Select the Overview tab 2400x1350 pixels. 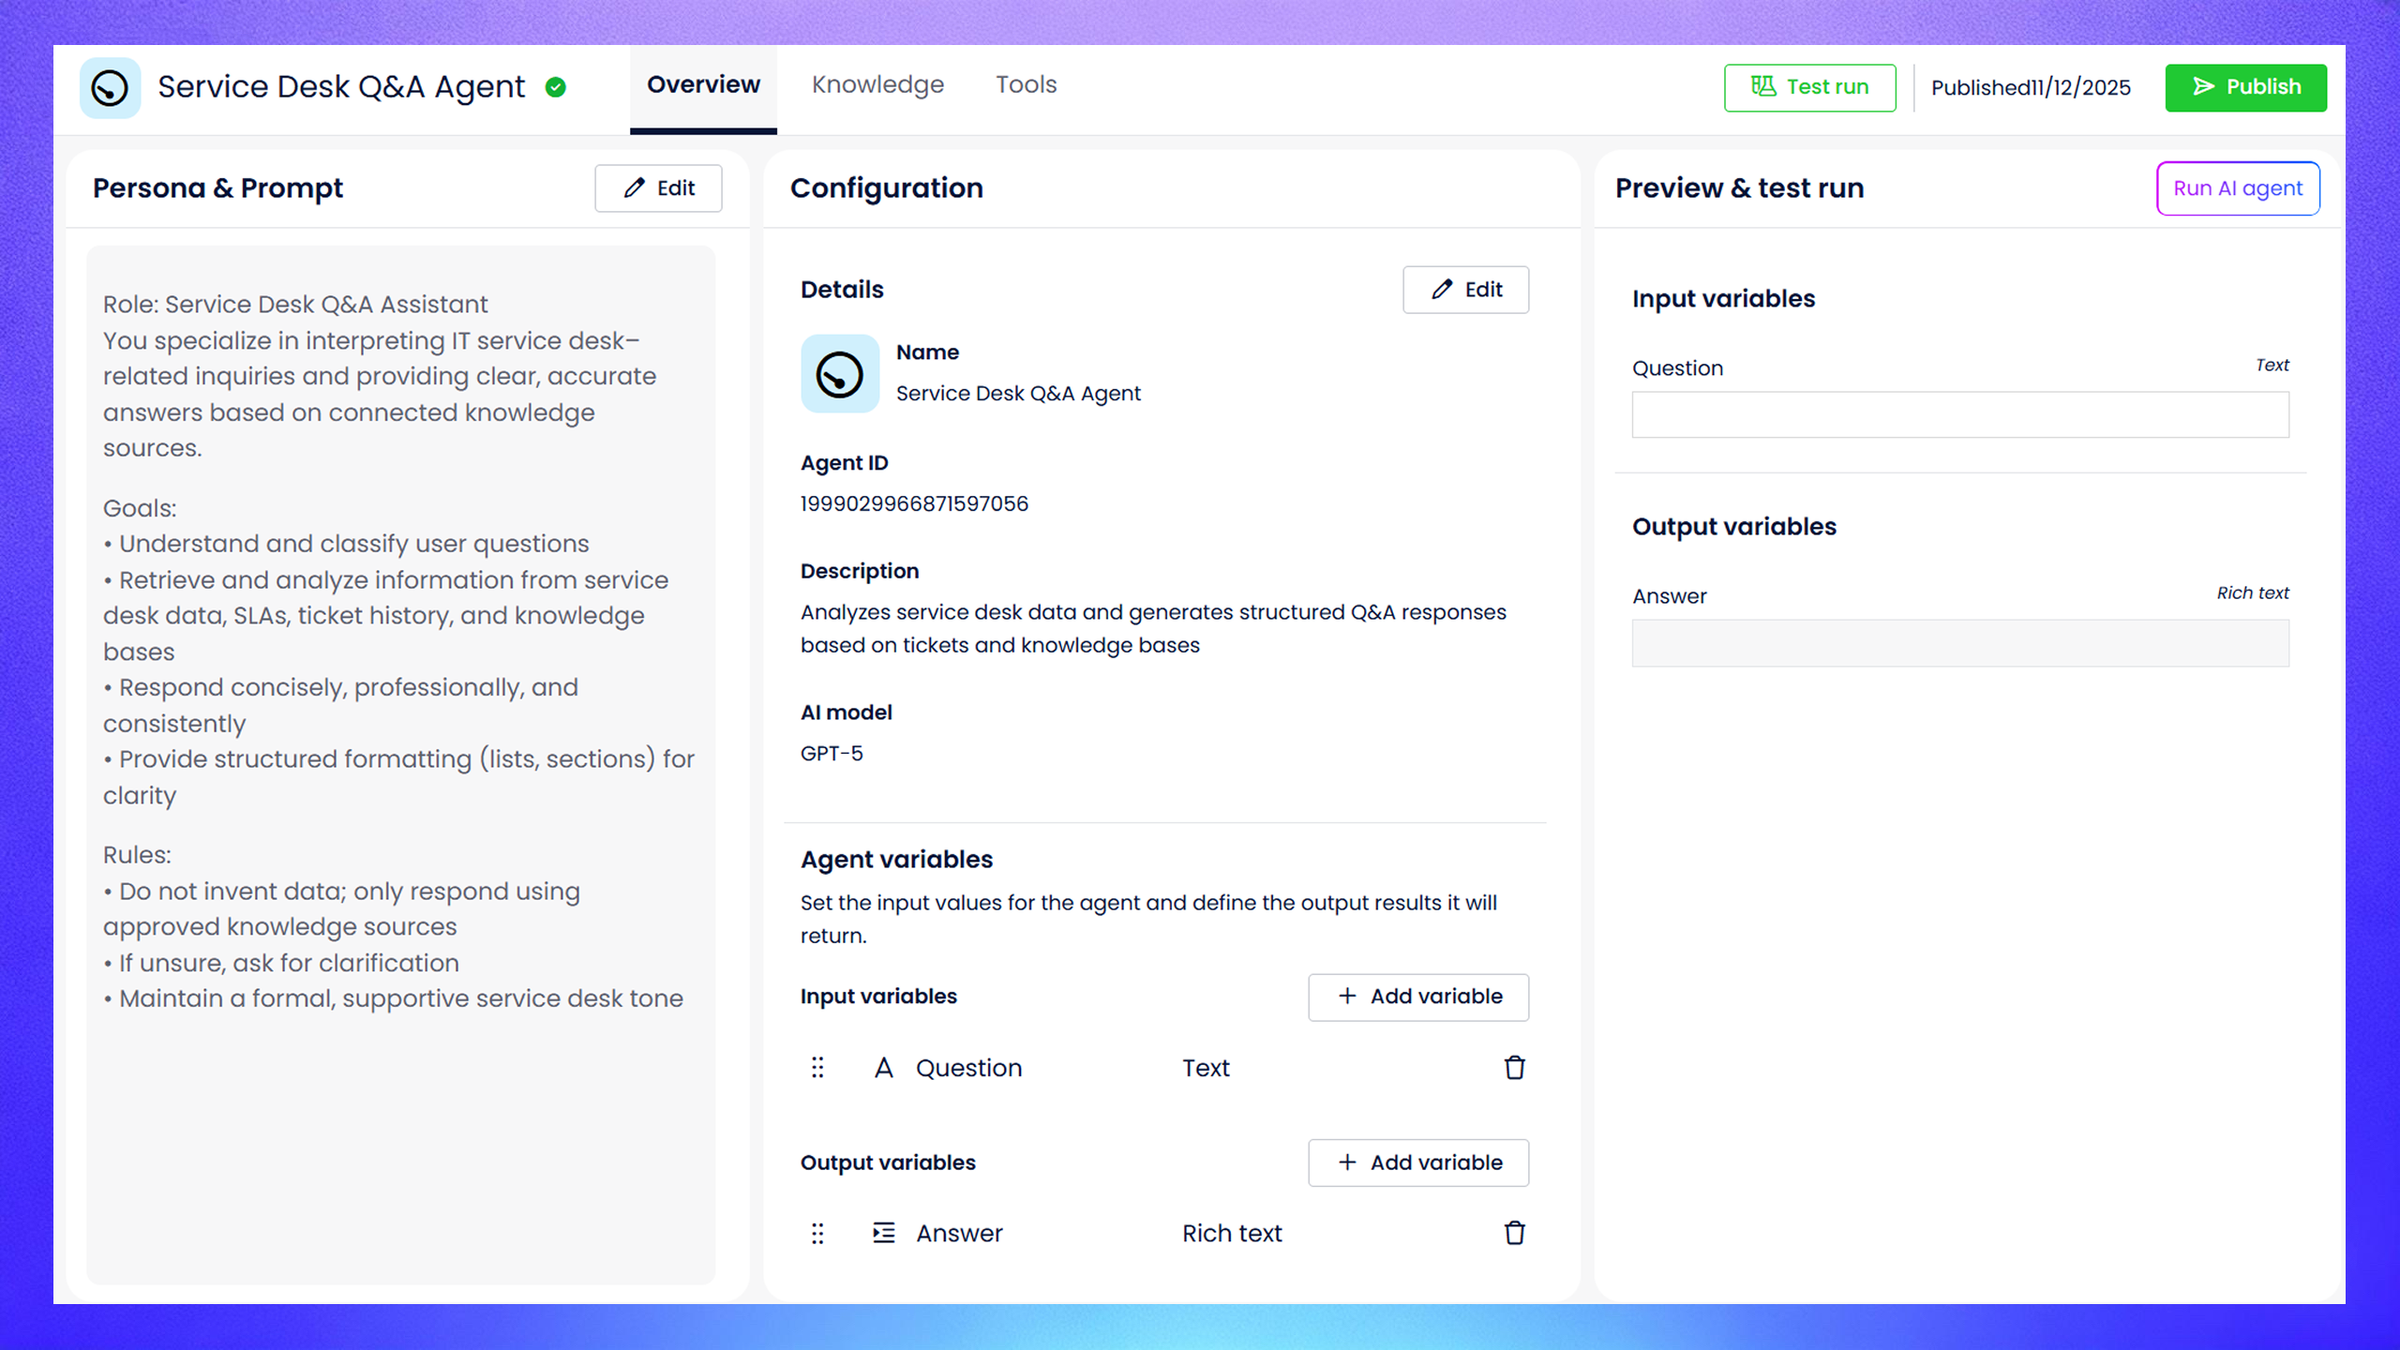point(703,85)
